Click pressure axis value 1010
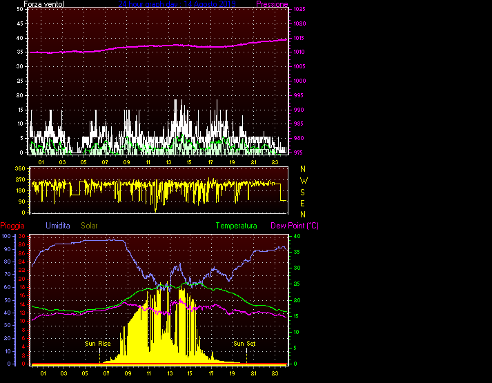Viewport: 492px width, 383px height. tap(299, 52)
